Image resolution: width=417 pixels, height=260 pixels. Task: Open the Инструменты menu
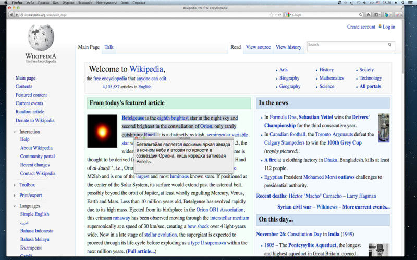[106, 3]
